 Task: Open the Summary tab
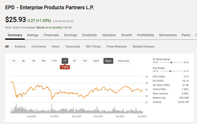[15, 35]
